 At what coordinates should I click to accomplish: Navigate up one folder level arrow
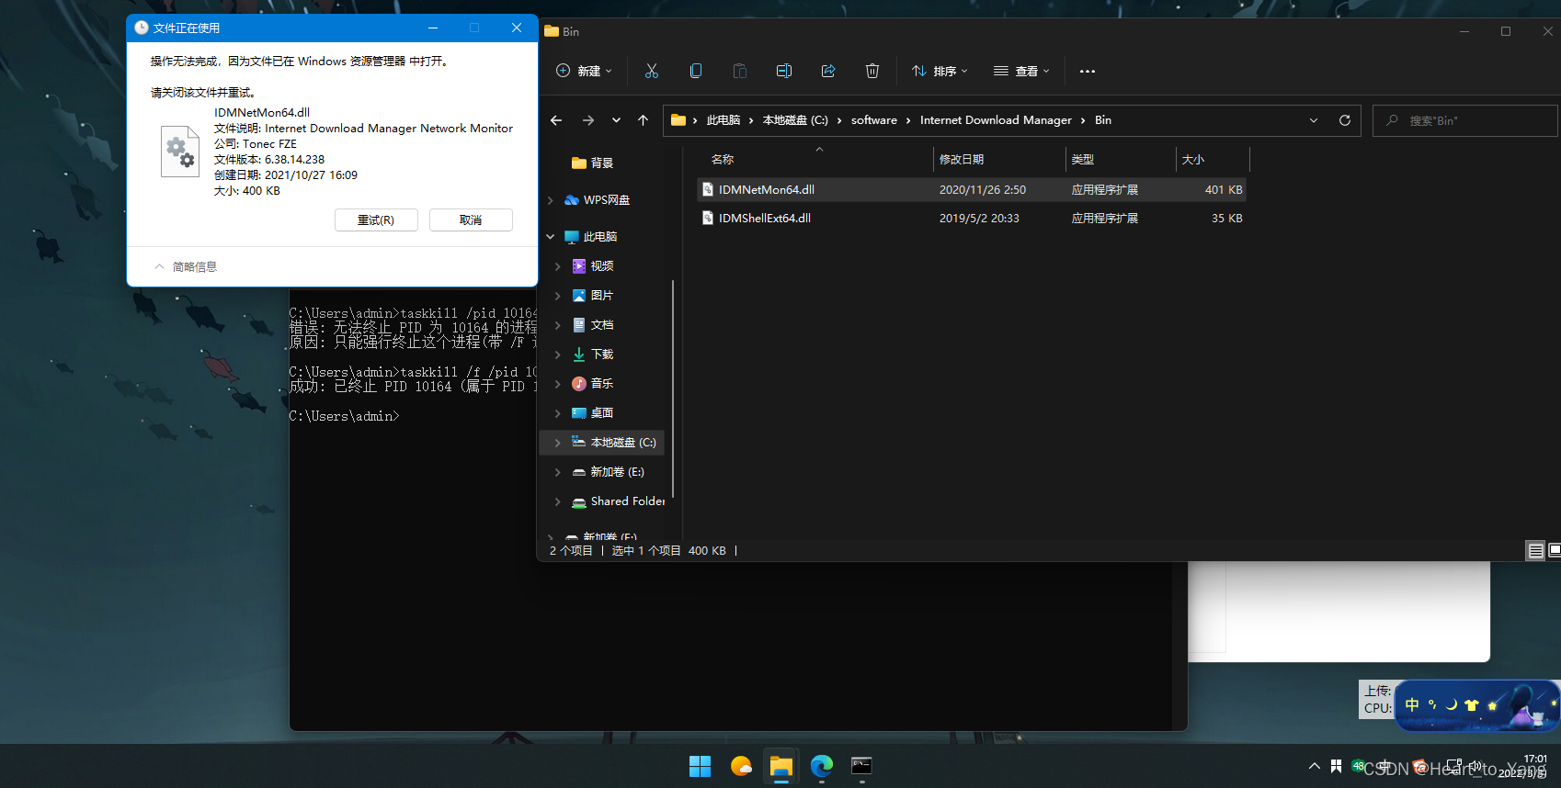click(644, 120)
